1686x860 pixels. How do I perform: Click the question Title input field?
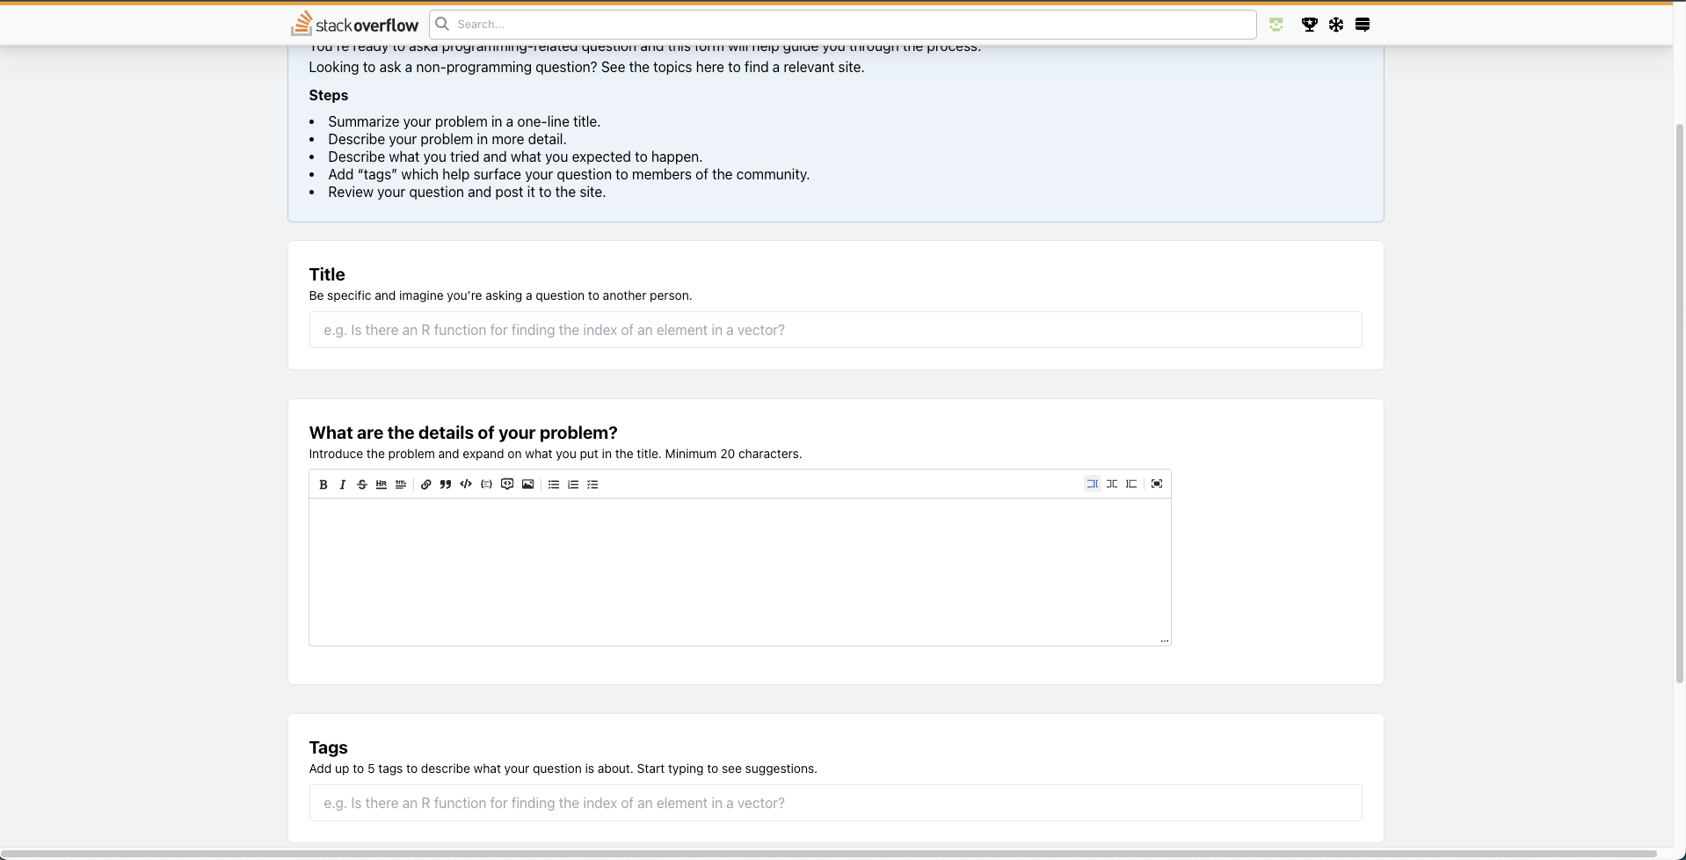coord(835,330)
